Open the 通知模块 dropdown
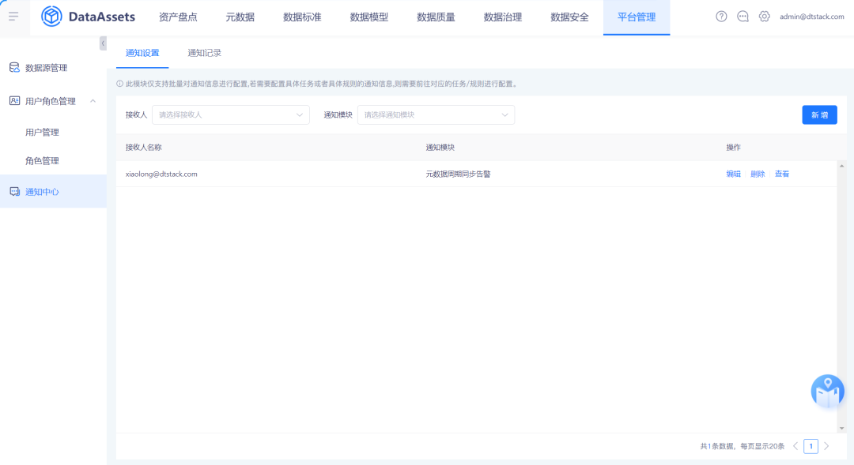The height and width of the screenshot is (465, 854). [436, 115]
